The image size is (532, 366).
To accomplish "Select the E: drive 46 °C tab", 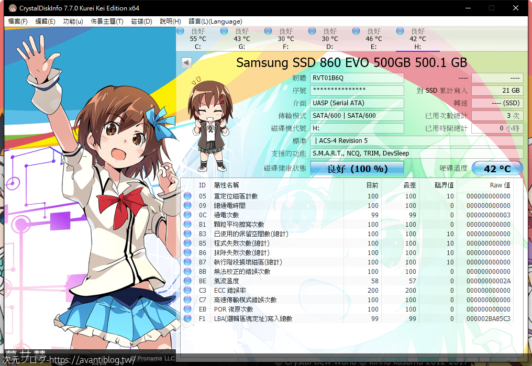I will [x=373, y=39].
